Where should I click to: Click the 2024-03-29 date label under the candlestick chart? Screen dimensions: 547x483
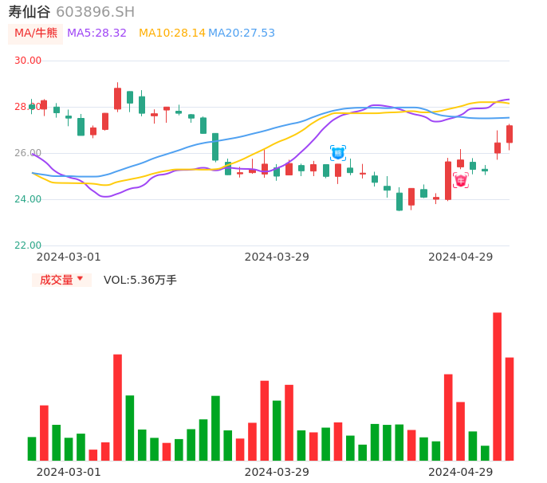277,257
